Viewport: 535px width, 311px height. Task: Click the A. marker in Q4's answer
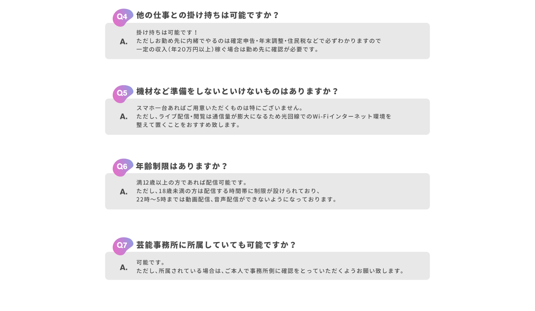coord(124,42)
